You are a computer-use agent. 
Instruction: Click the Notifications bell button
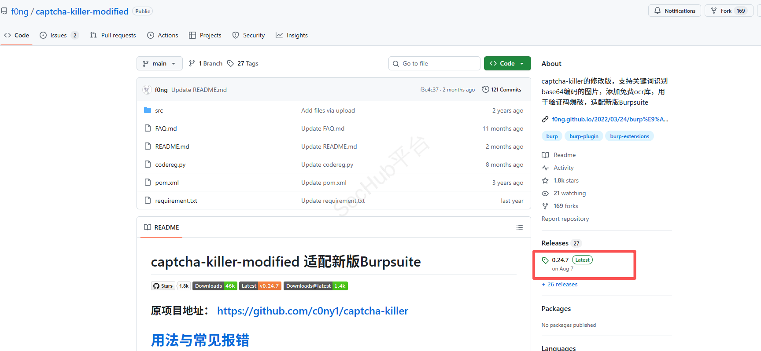click(674, 11)
